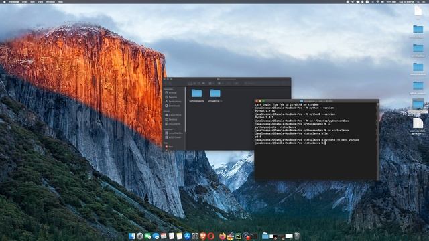Open Launchpad from the Dock

click(x=140, y=236)
